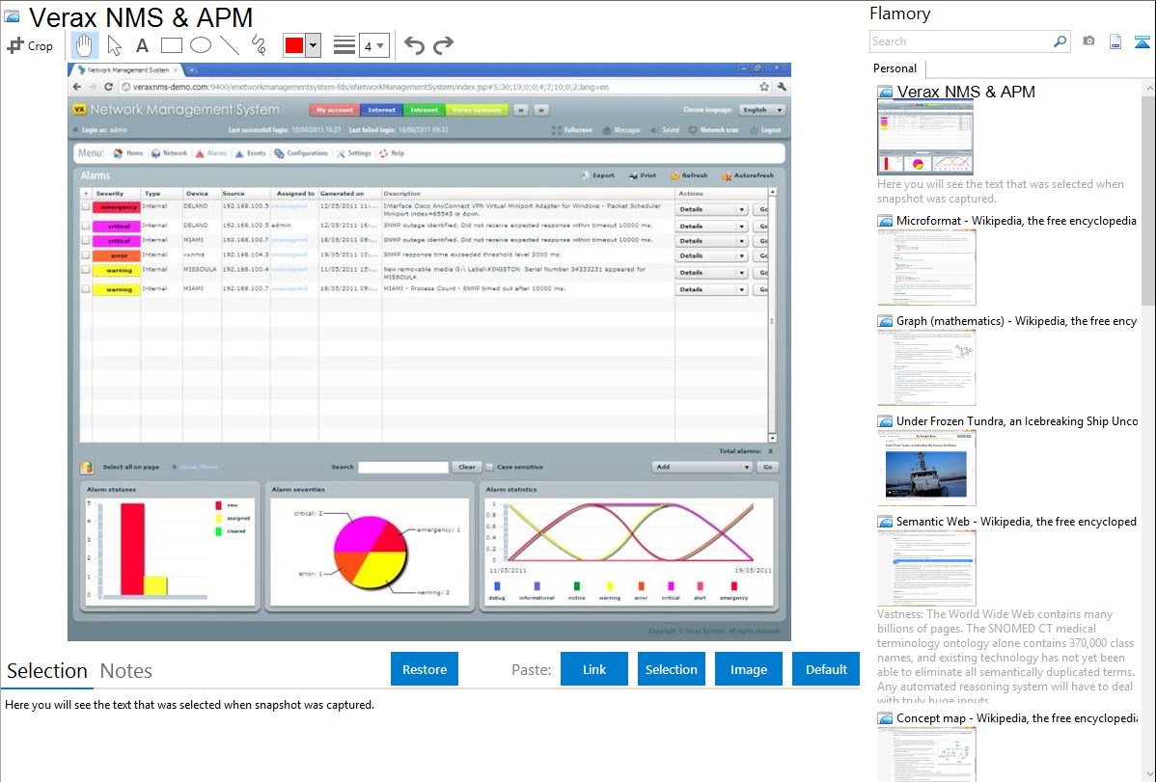Viewport: 1156px width, 782px height.
Task: Select the Text annotation tool
Action: click(141, 44)
